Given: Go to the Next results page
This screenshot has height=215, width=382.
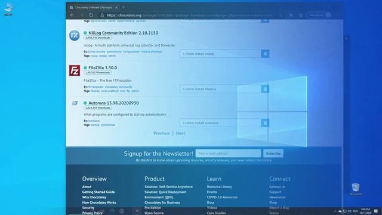Looking at the screenshot, I should 180,133.
